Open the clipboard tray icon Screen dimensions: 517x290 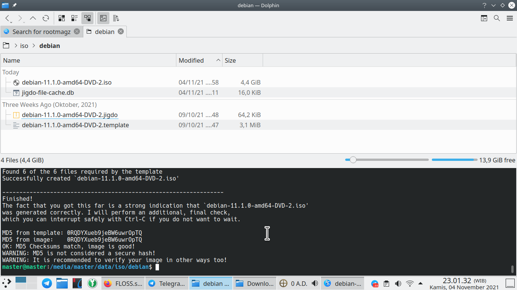386,284
